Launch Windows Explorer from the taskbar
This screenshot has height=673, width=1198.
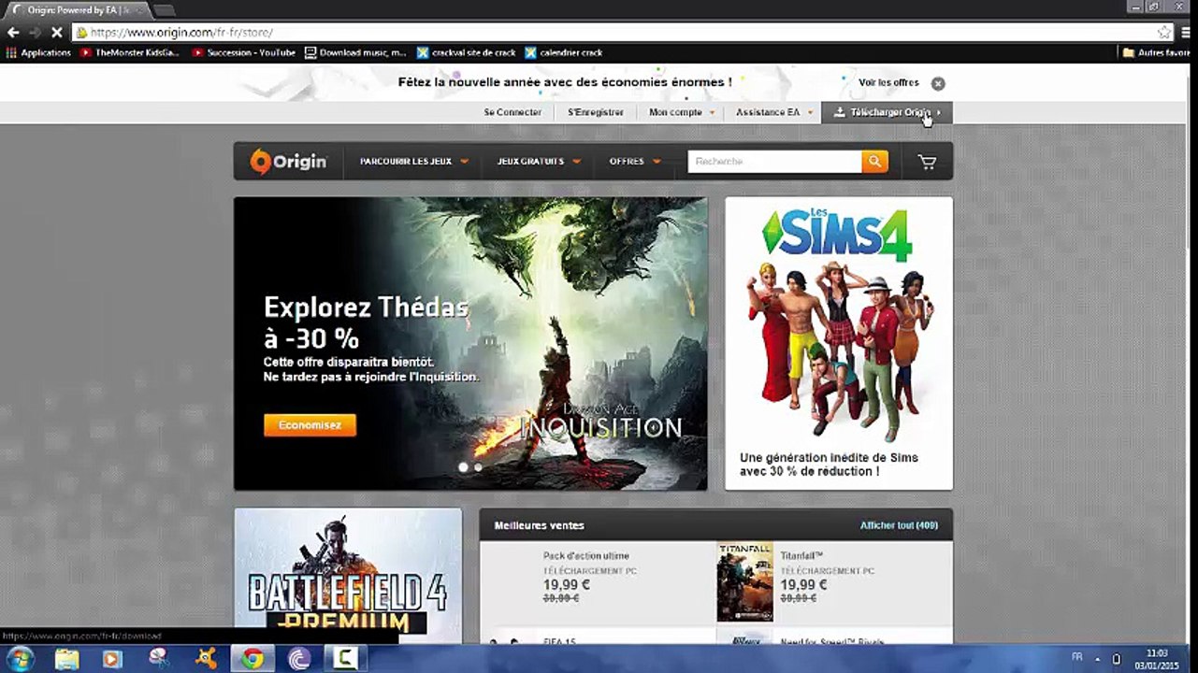point(66,658)
